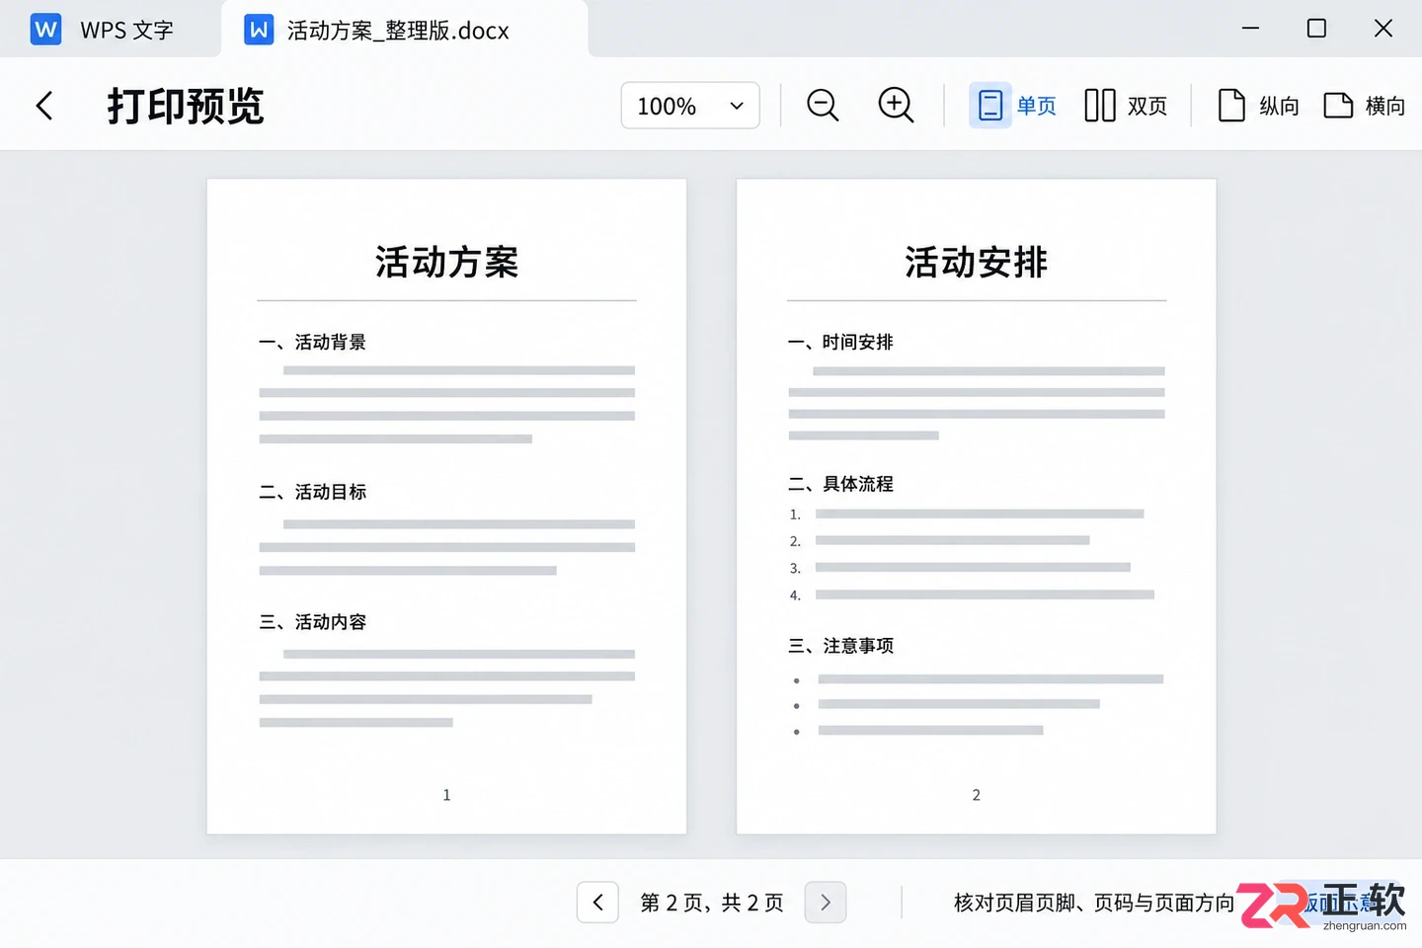Click the 打印预览 title text
The height and width of the screenshot is (948, 1422).
pyautogui.click(x=186, y=106)
